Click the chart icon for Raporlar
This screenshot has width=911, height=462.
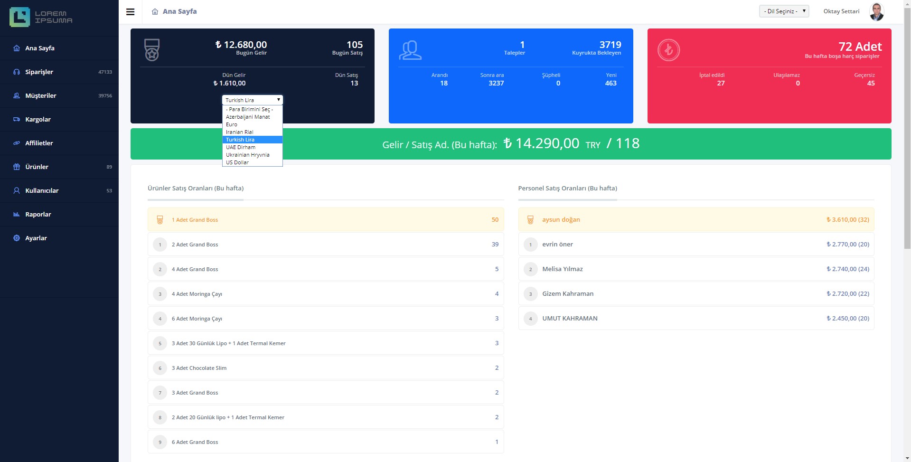click(x=17, y=215)
